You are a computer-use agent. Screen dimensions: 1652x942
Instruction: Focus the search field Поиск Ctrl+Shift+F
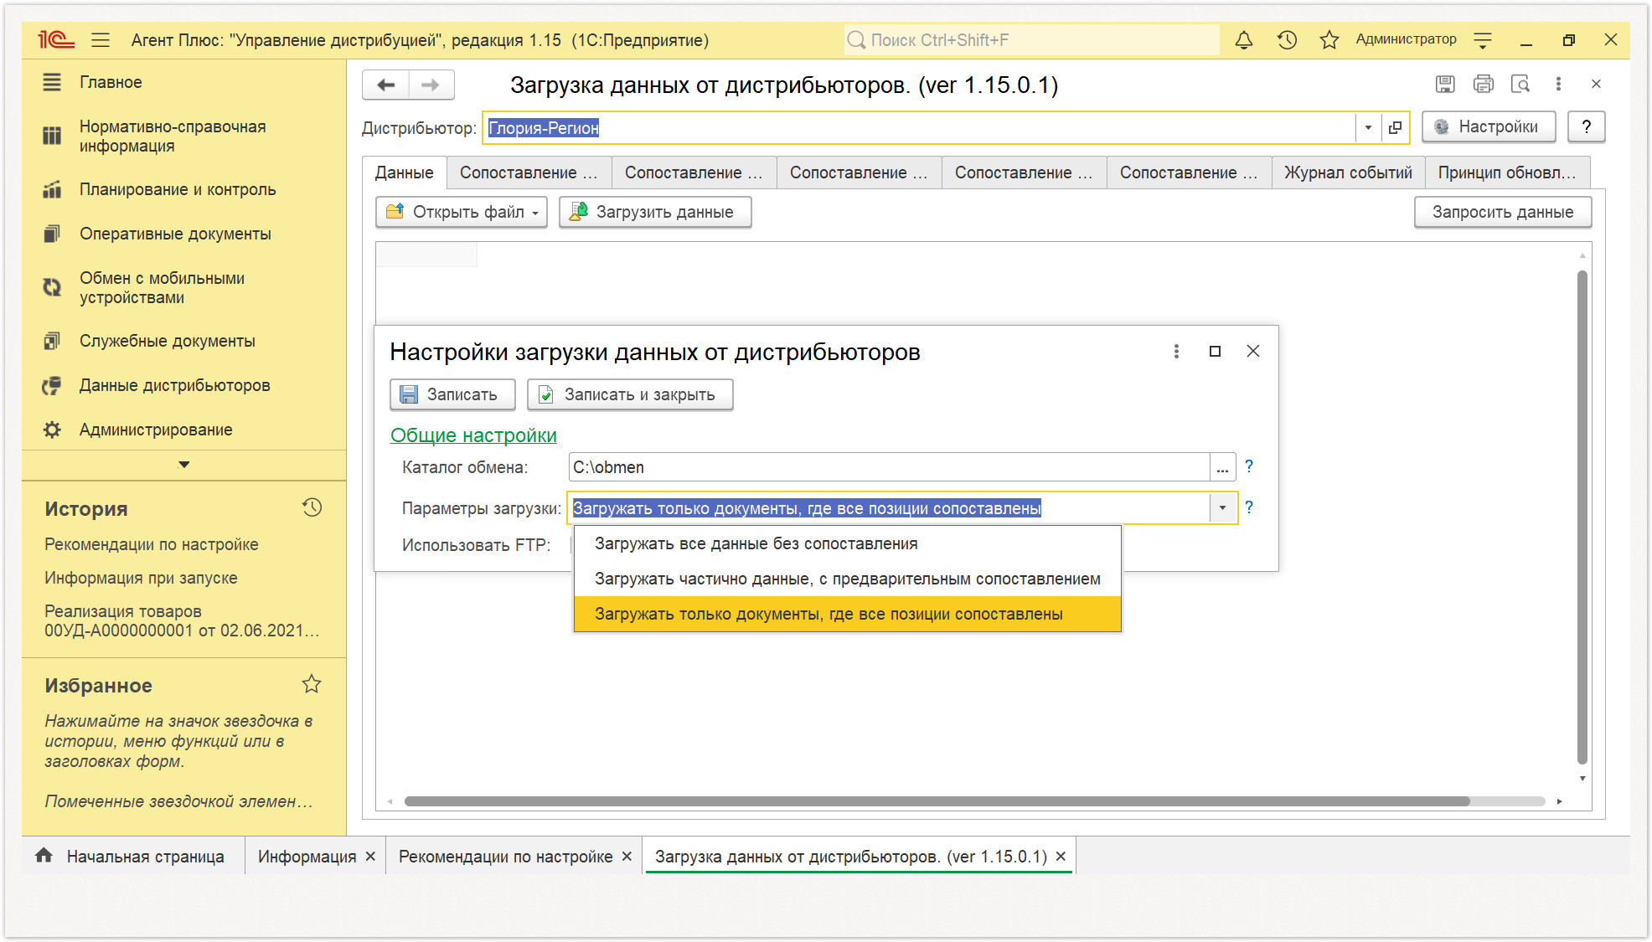tap(1031, 40)
